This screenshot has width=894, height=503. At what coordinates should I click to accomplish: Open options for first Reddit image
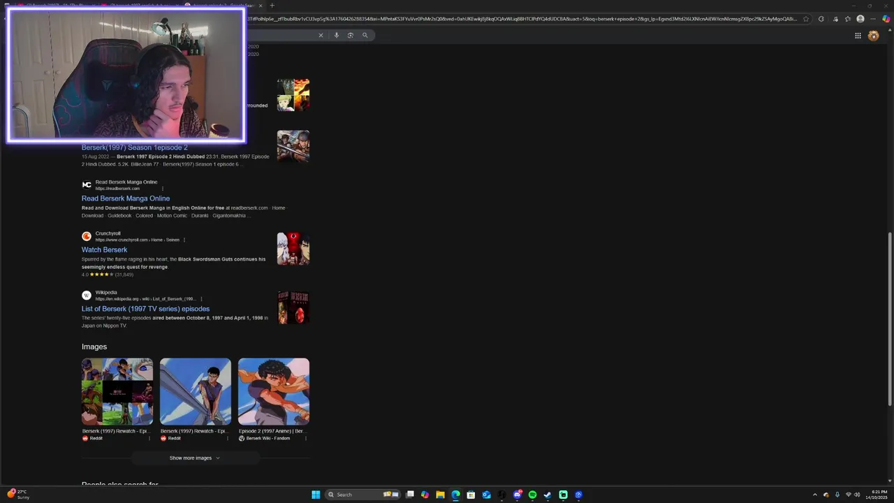pos(149,438)
